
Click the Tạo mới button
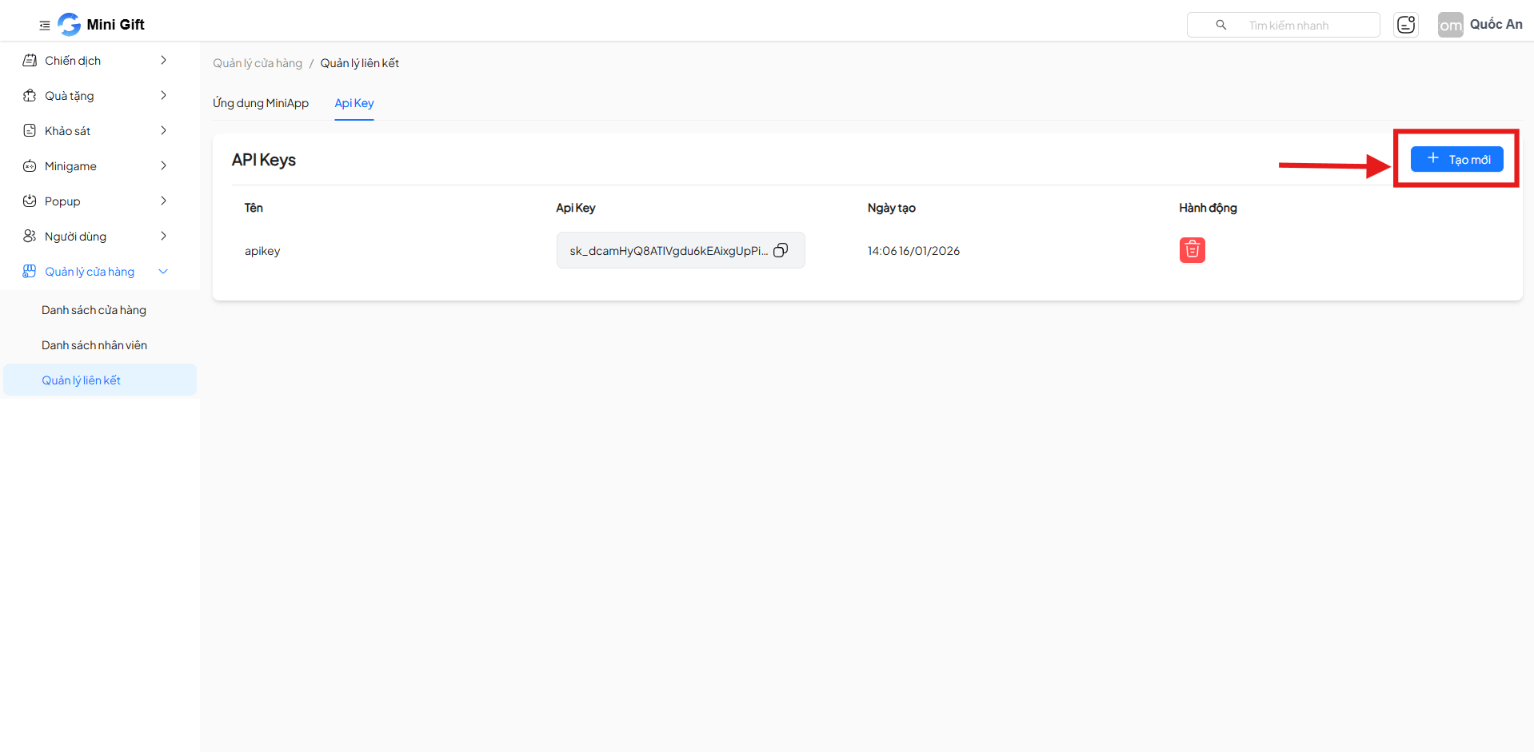(x=1456, y=159)
